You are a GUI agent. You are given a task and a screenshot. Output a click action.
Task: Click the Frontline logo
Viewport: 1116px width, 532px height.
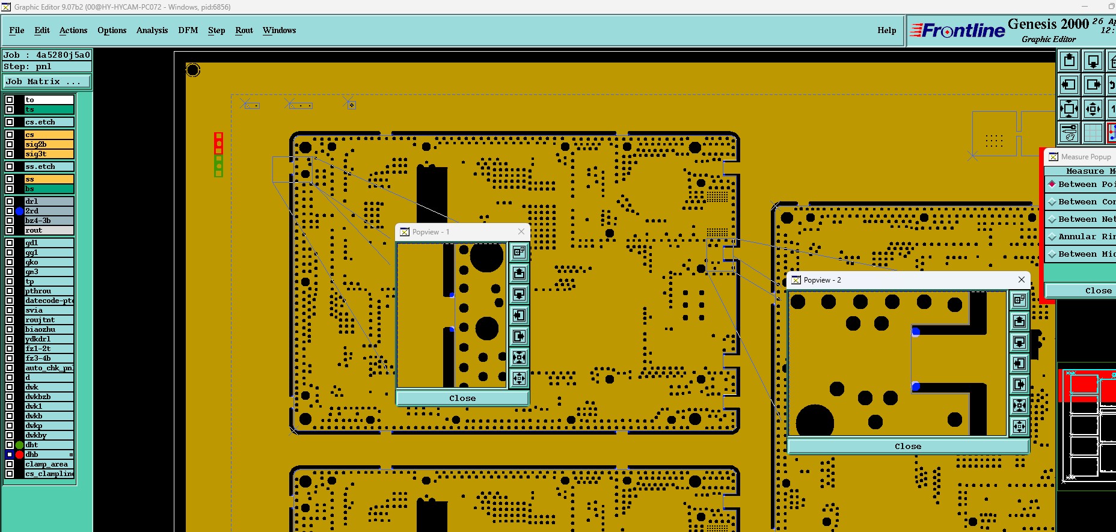[x=957, y=30]
